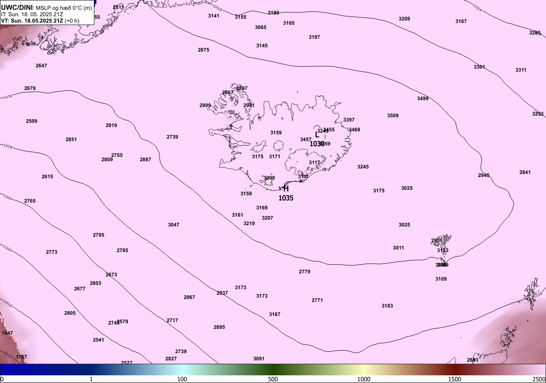This screenshot has height=383, width=546.
Task: Click the IT: Sun. 18.05.2025 21Z line
Action: coord(32,14)
